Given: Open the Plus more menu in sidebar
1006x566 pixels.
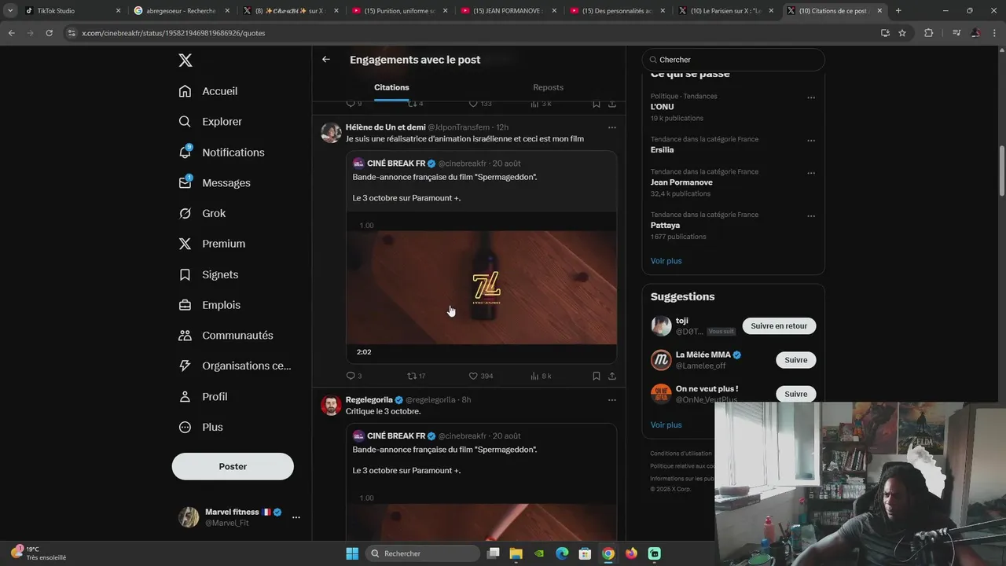Looking at the screenshot, I should point(200,427).
